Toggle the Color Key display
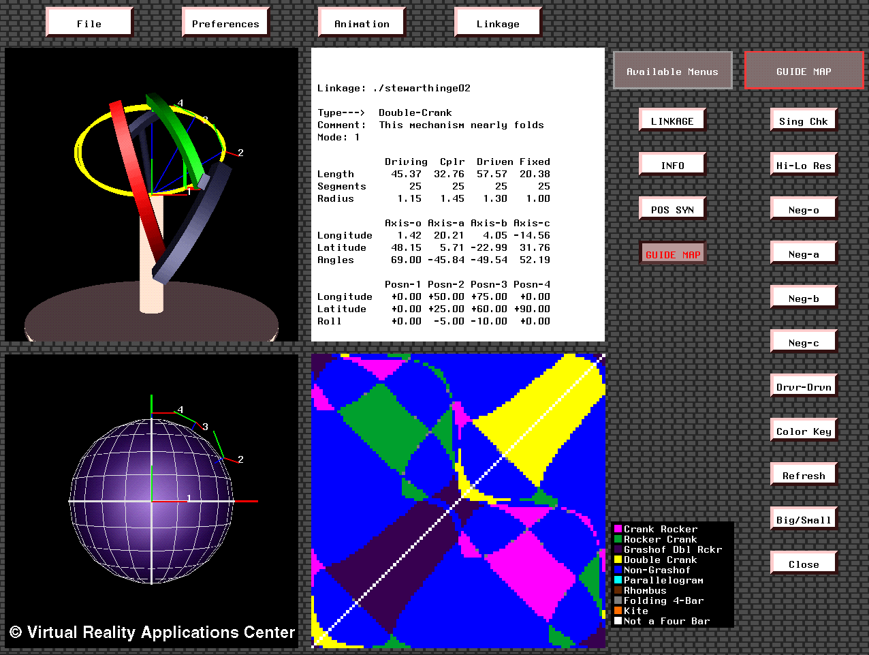The width and height of the screenshot is (869, 655). (804, 431)
